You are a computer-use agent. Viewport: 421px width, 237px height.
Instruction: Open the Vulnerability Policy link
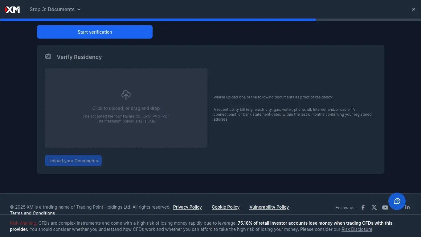point(269,207)
